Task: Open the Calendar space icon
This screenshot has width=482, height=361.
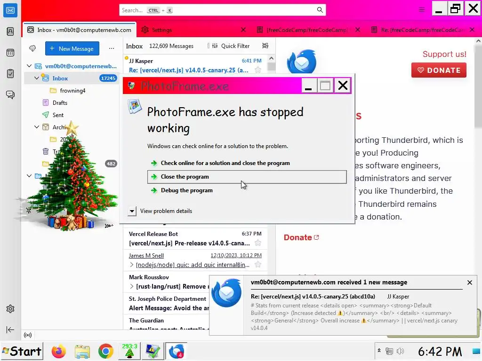Action: pos(10,53)
